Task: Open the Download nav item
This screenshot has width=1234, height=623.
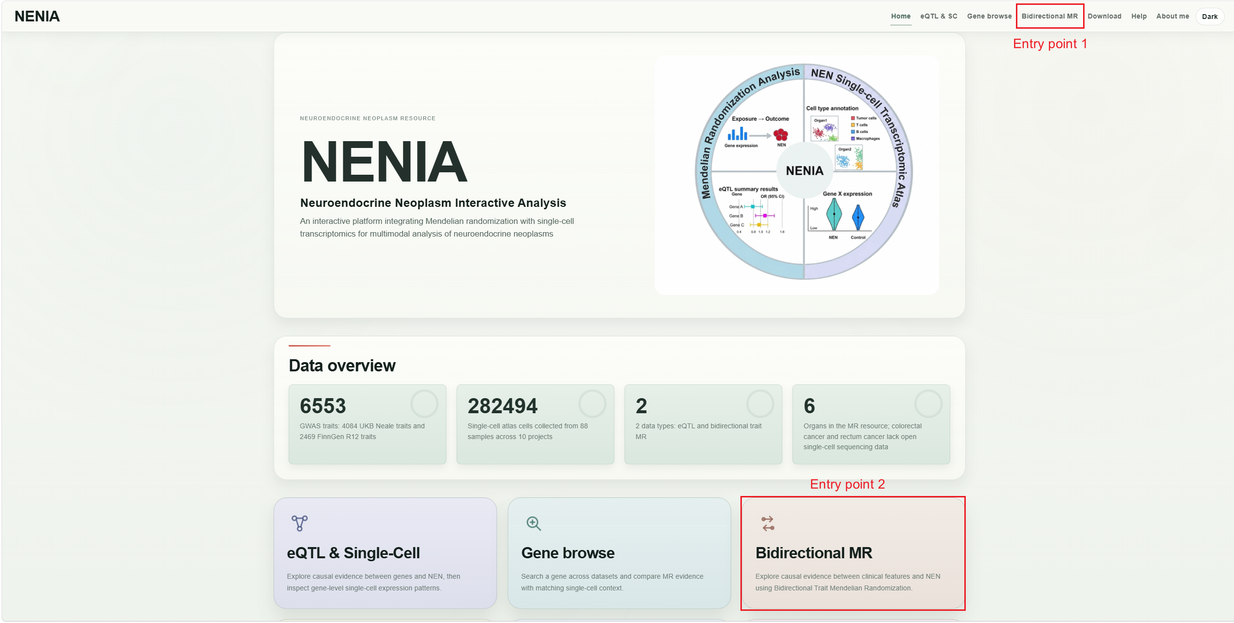Action: click(1105, 16)
